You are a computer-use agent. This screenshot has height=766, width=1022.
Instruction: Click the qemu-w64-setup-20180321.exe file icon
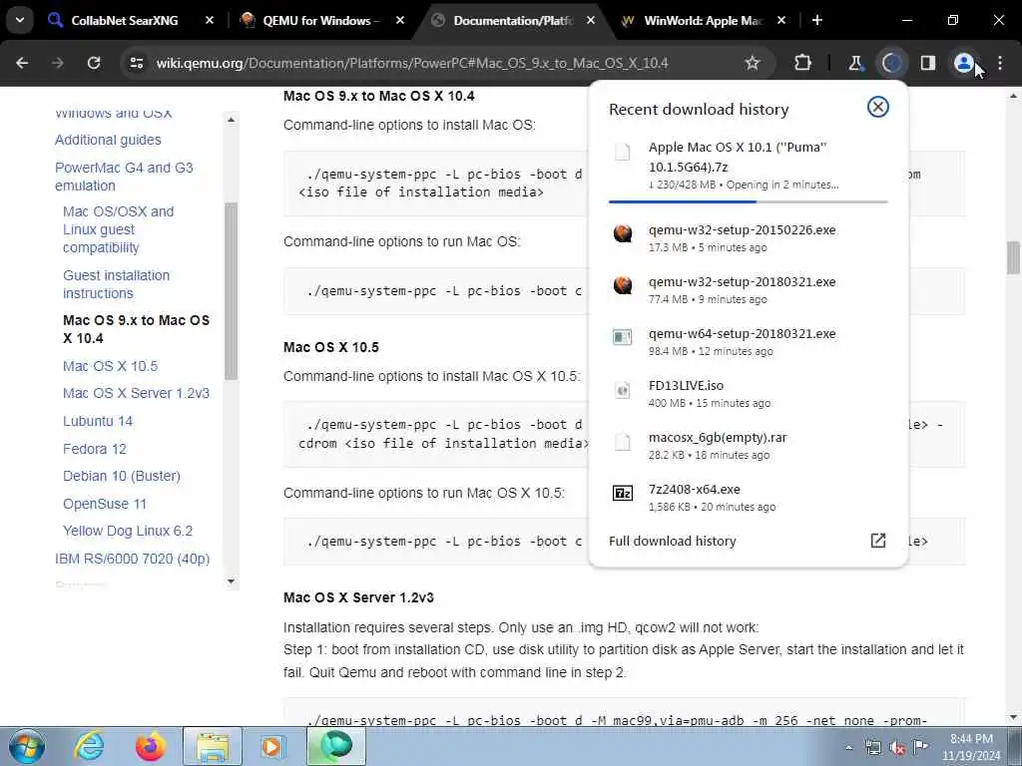pyautogui.click(x=623, y=337)
